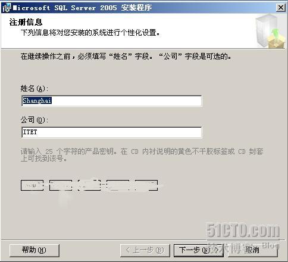Go back with the 上一步(B) button
This screenshot has width=288, height=262.
point(145,250)
